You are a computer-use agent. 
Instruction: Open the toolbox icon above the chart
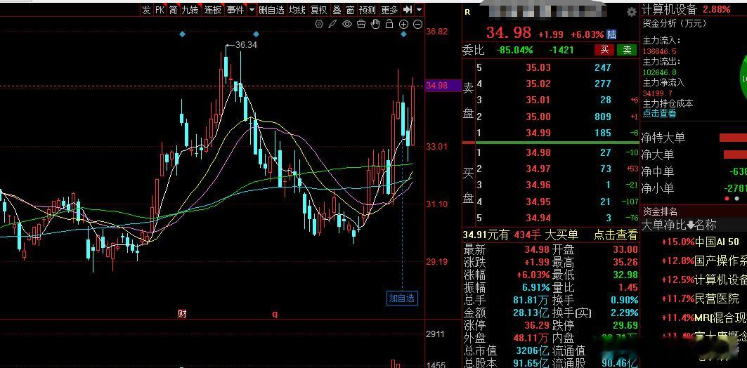click(361, 25)
